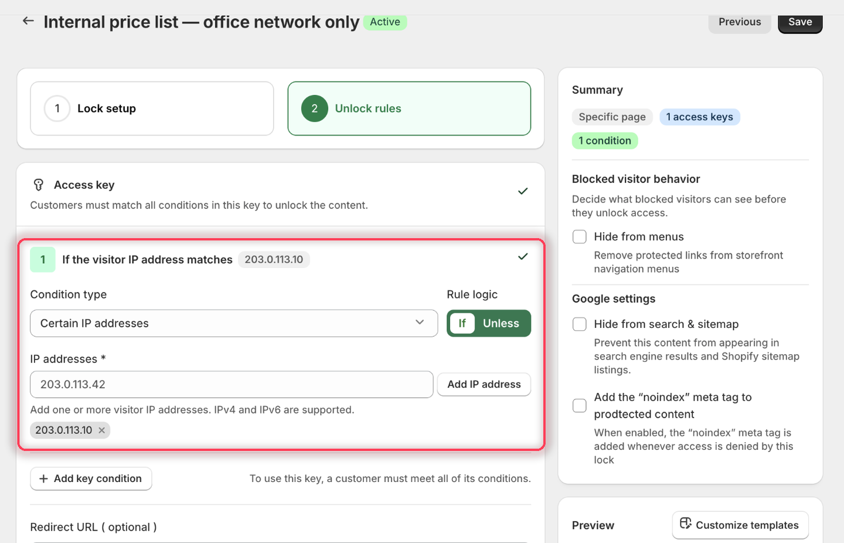Click the key icon beside Access key
The width and height of the screenshot is (844, 543).
coord(39,185)
